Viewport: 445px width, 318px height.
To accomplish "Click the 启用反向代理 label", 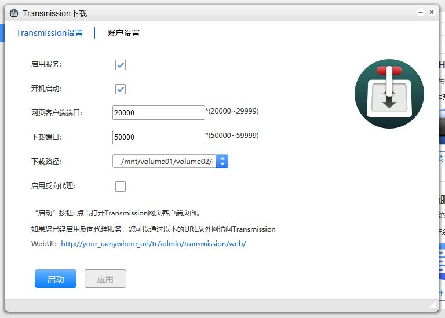I will pyautogui.click(x=54, y=186).
